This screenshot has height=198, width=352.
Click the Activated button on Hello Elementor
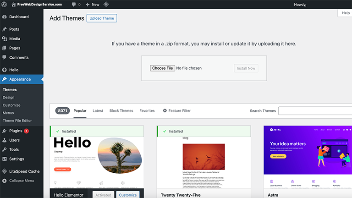pyautogui.click(x=103, y=195)
